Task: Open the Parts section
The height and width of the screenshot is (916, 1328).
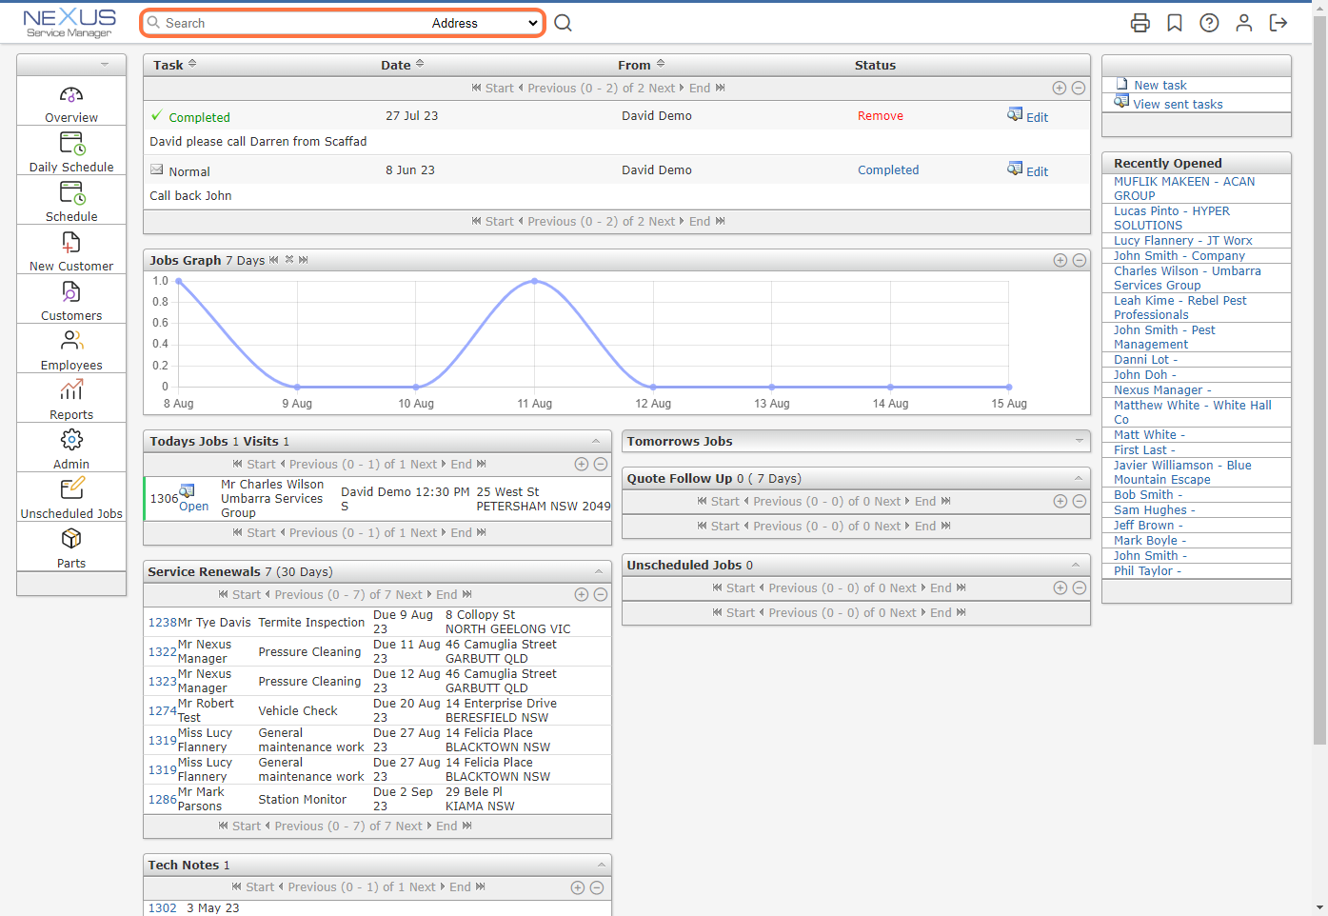Action: 70,539
